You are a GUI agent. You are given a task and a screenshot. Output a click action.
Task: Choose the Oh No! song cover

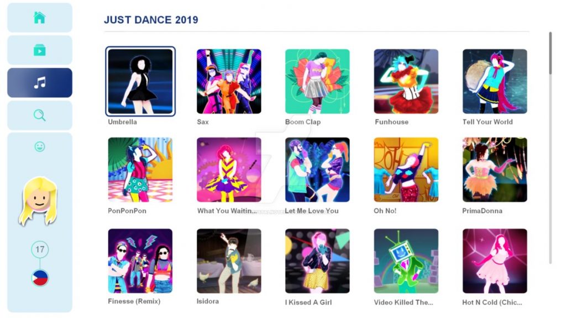pos(406,169)
